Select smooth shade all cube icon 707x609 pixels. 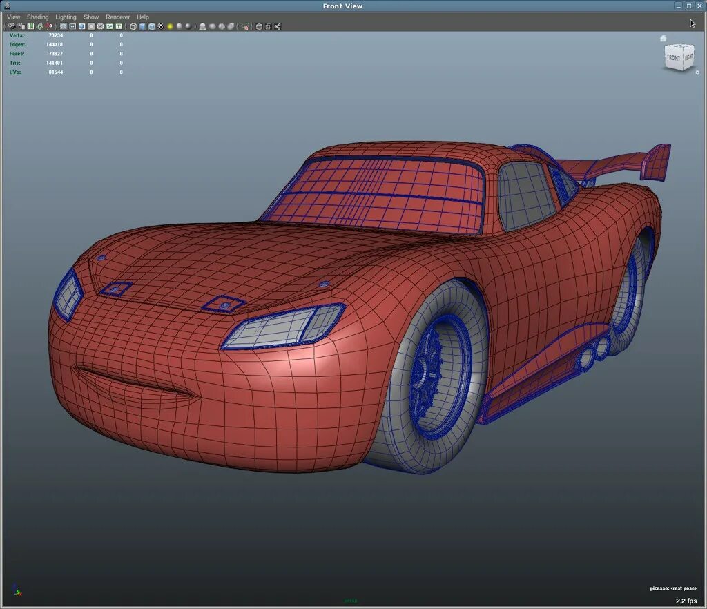(142, 27)
